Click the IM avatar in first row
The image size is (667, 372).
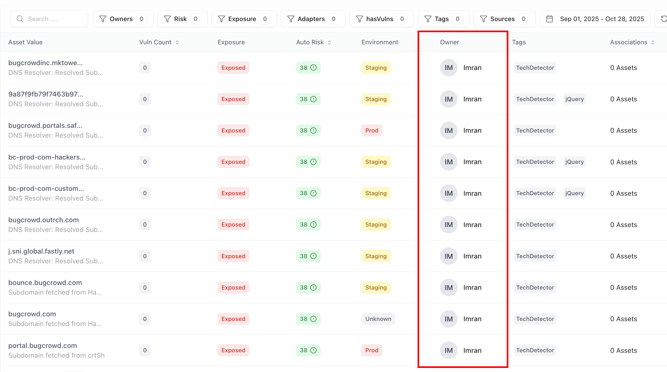[x=448, y=68]
